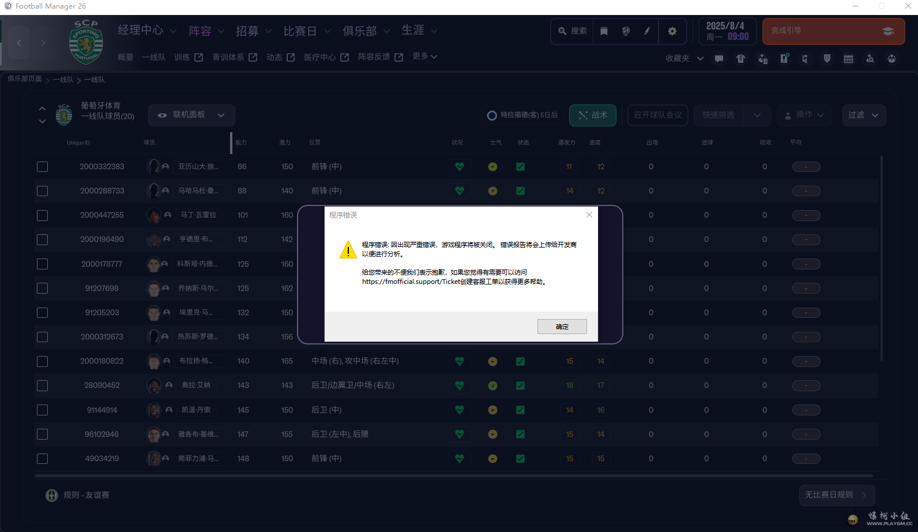918x532 pixels.
Task: Open the settings gear icon
Action: 672,31
